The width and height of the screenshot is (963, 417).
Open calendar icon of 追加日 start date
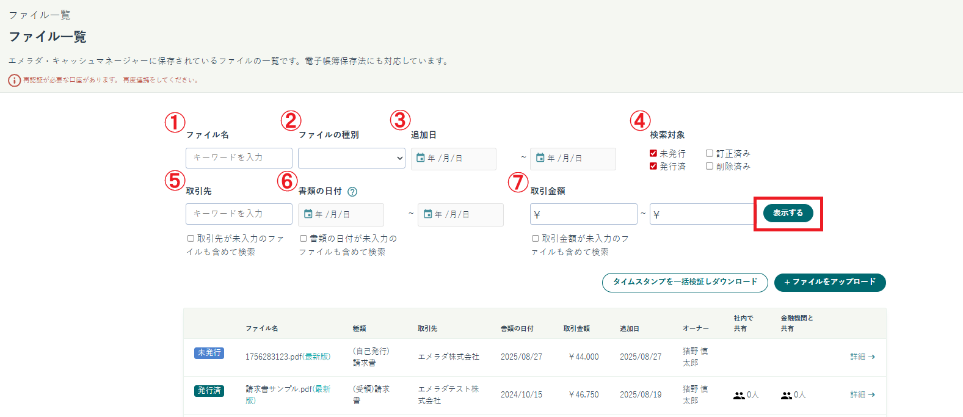point(420,158)
